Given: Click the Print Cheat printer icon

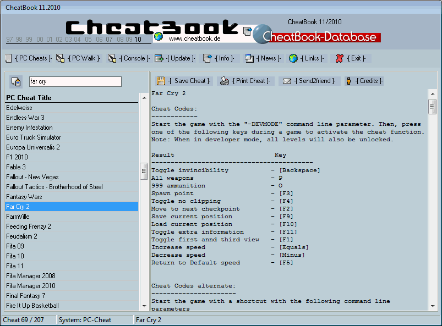Looking at the screenshot, I should click(x=225, y=81).
